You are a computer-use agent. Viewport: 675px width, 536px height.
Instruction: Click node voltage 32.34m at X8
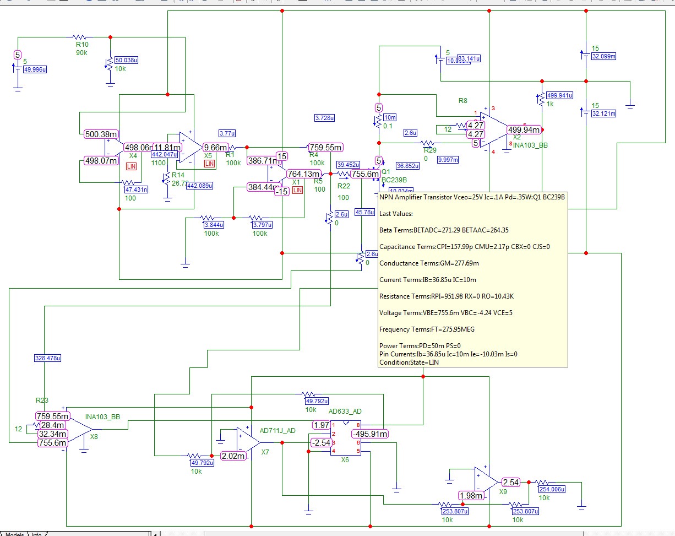coord(52,434)
